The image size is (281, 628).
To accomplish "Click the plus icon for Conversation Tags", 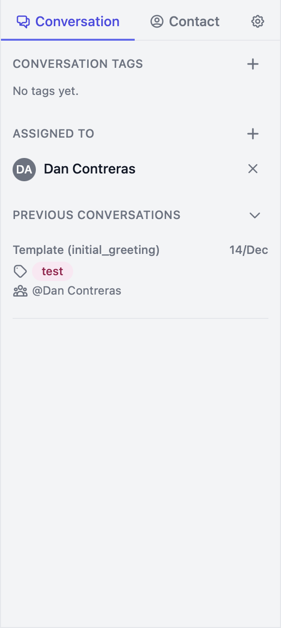I will click(252, 63).
